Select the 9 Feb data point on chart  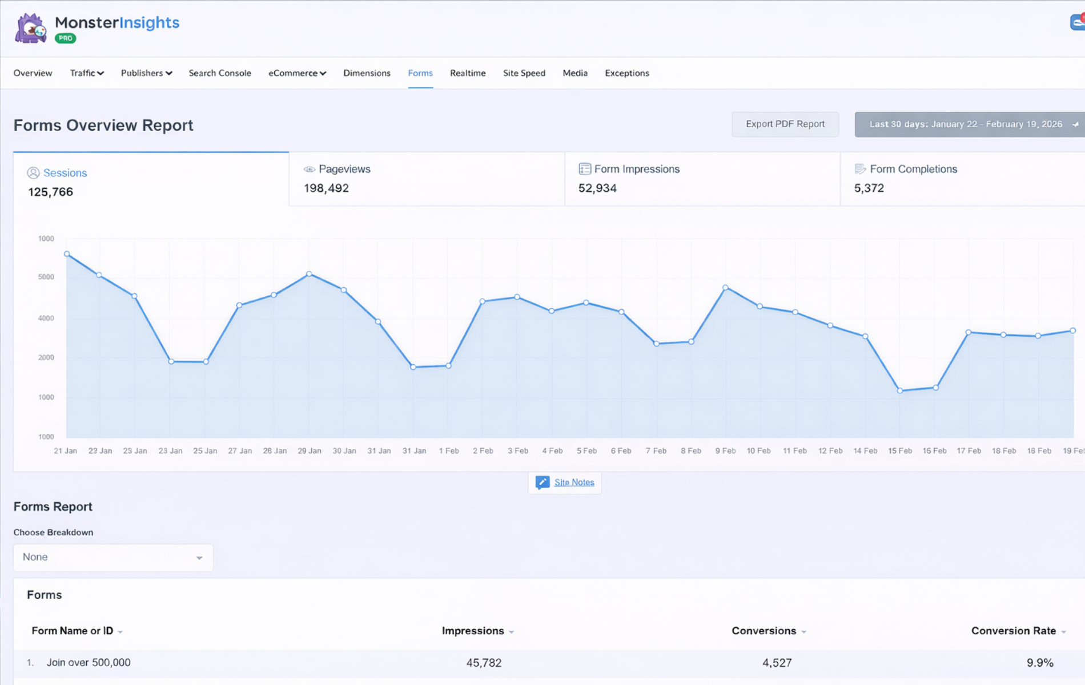coord(725,288)
